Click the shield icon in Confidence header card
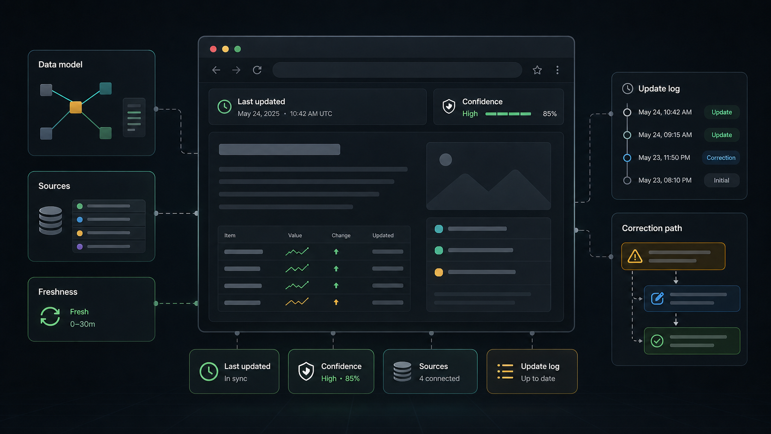 pos(449,107)
